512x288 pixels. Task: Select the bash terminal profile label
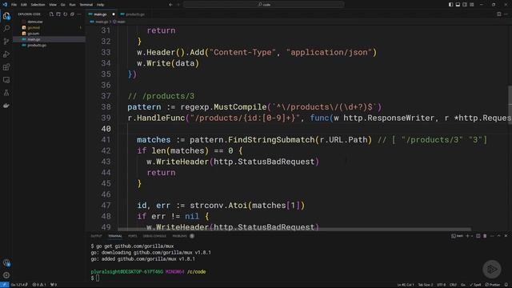(x=457, y=236)
